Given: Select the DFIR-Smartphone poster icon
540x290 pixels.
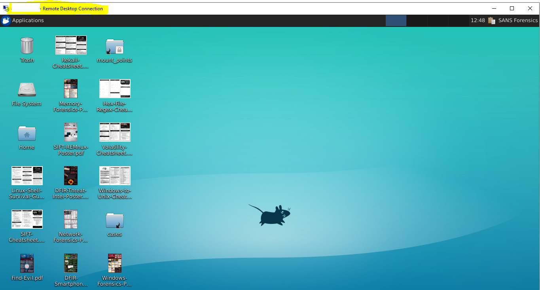Looking at the screenshot, I should tap(71, 263).
